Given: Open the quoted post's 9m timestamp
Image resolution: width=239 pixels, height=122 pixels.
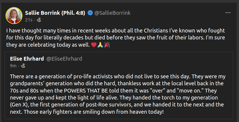Looking at the screenshot, I should tap(13, 66).
